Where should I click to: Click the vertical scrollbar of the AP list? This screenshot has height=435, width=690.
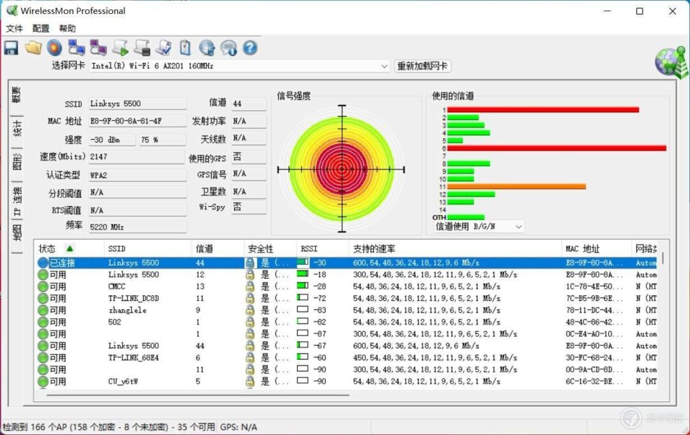663,258
